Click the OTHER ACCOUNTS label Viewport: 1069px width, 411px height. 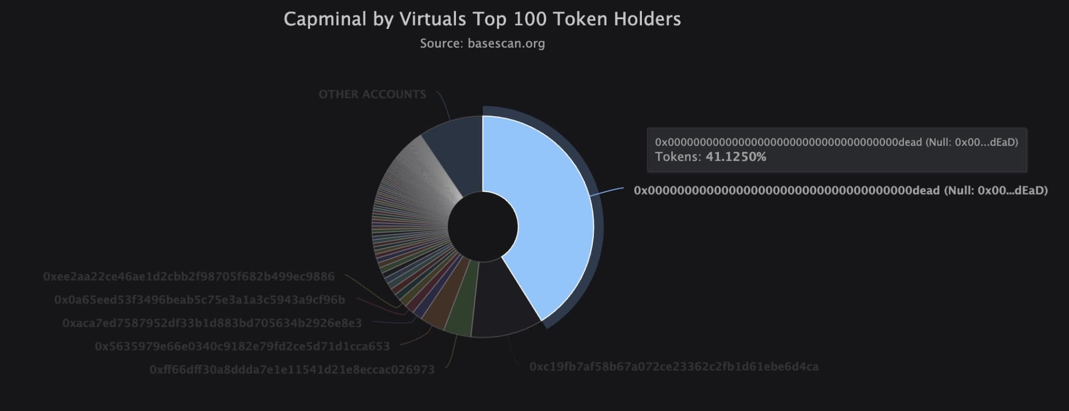click(x=372, y=95)
